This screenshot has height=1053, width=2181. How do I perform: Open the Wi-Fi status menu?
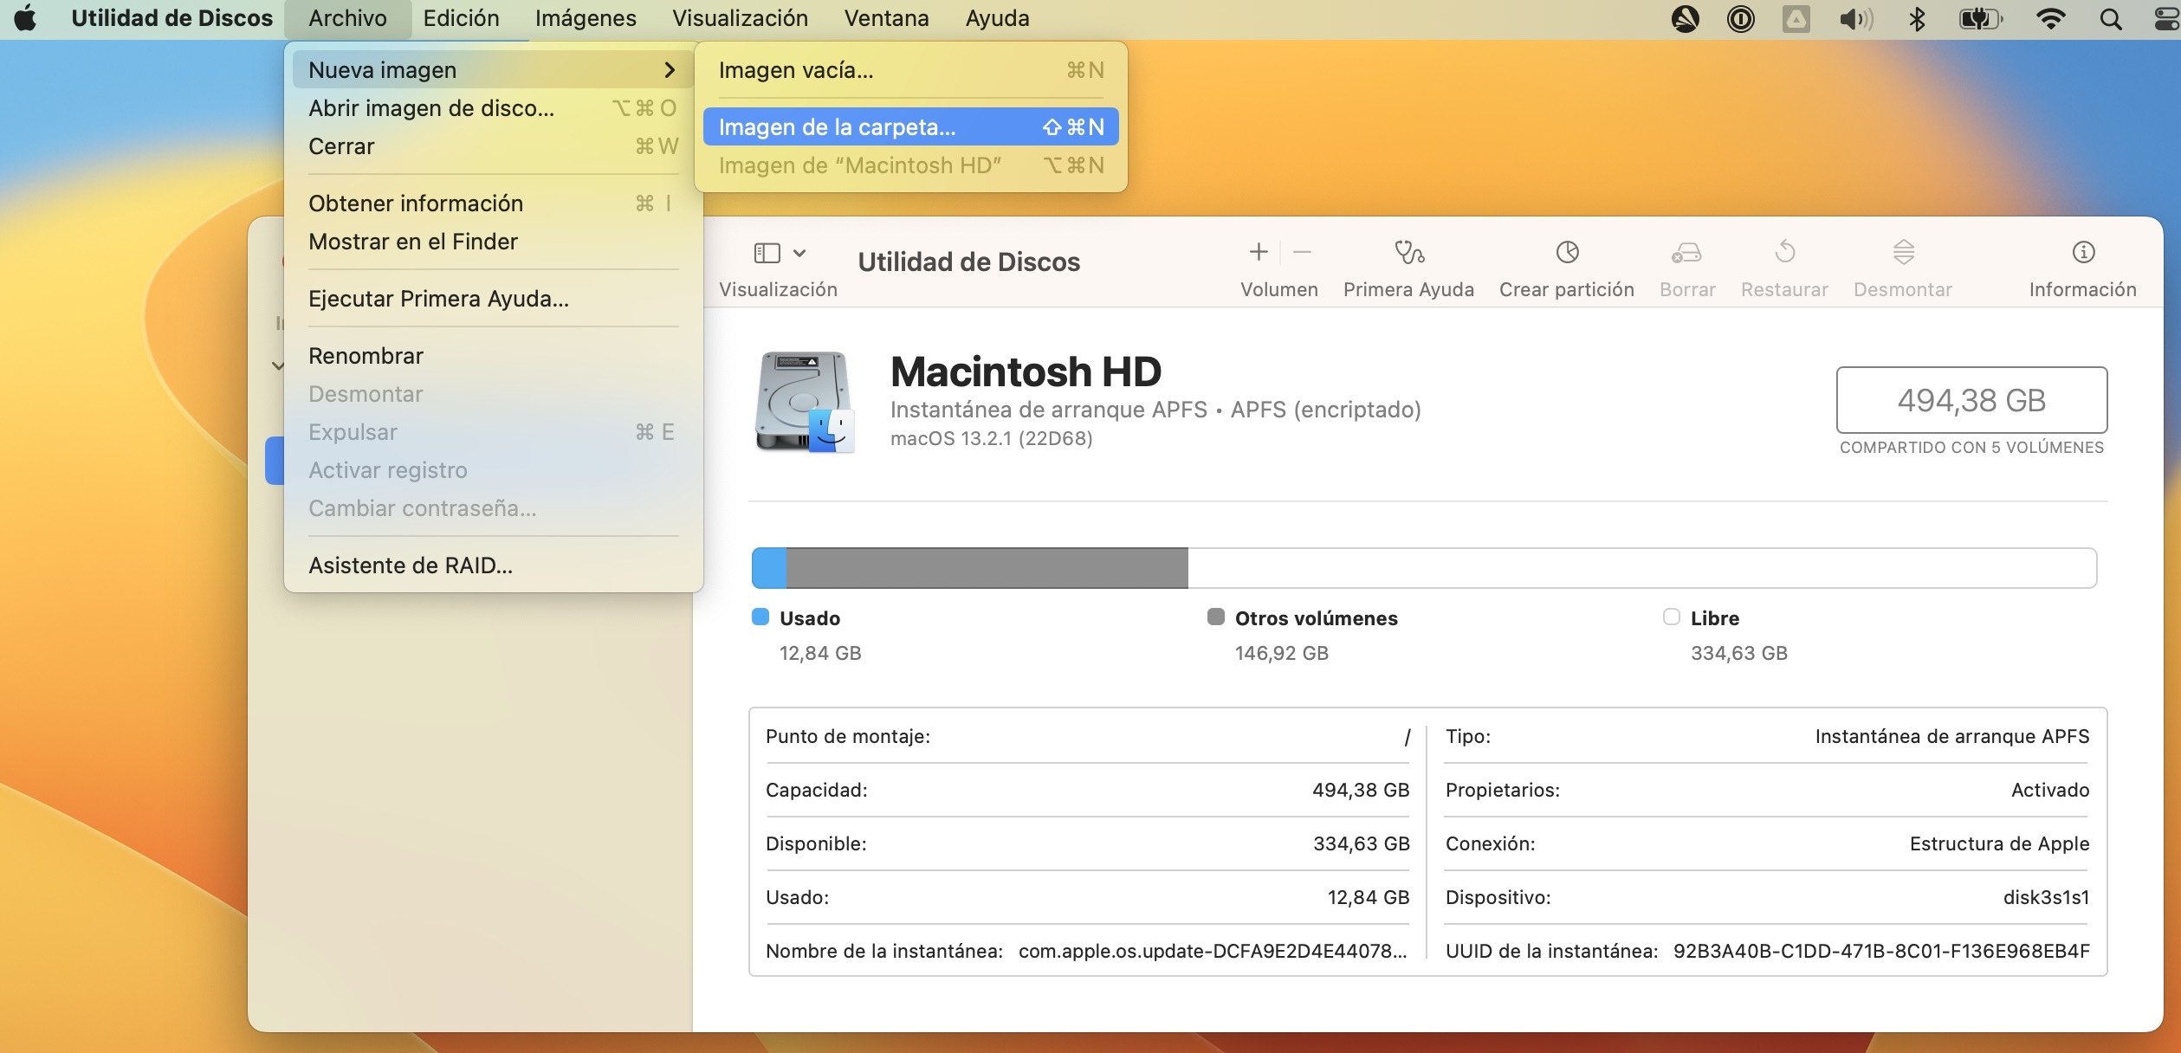(2050, 19)
